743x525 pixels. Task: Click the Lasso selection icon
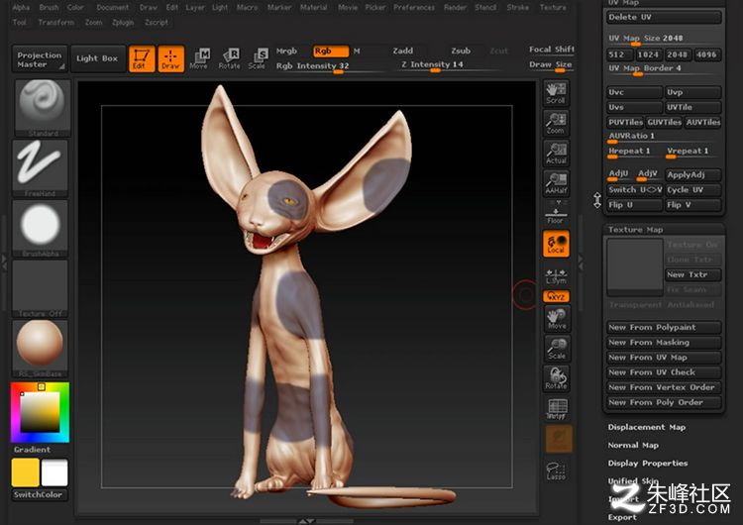coord(557,471)
